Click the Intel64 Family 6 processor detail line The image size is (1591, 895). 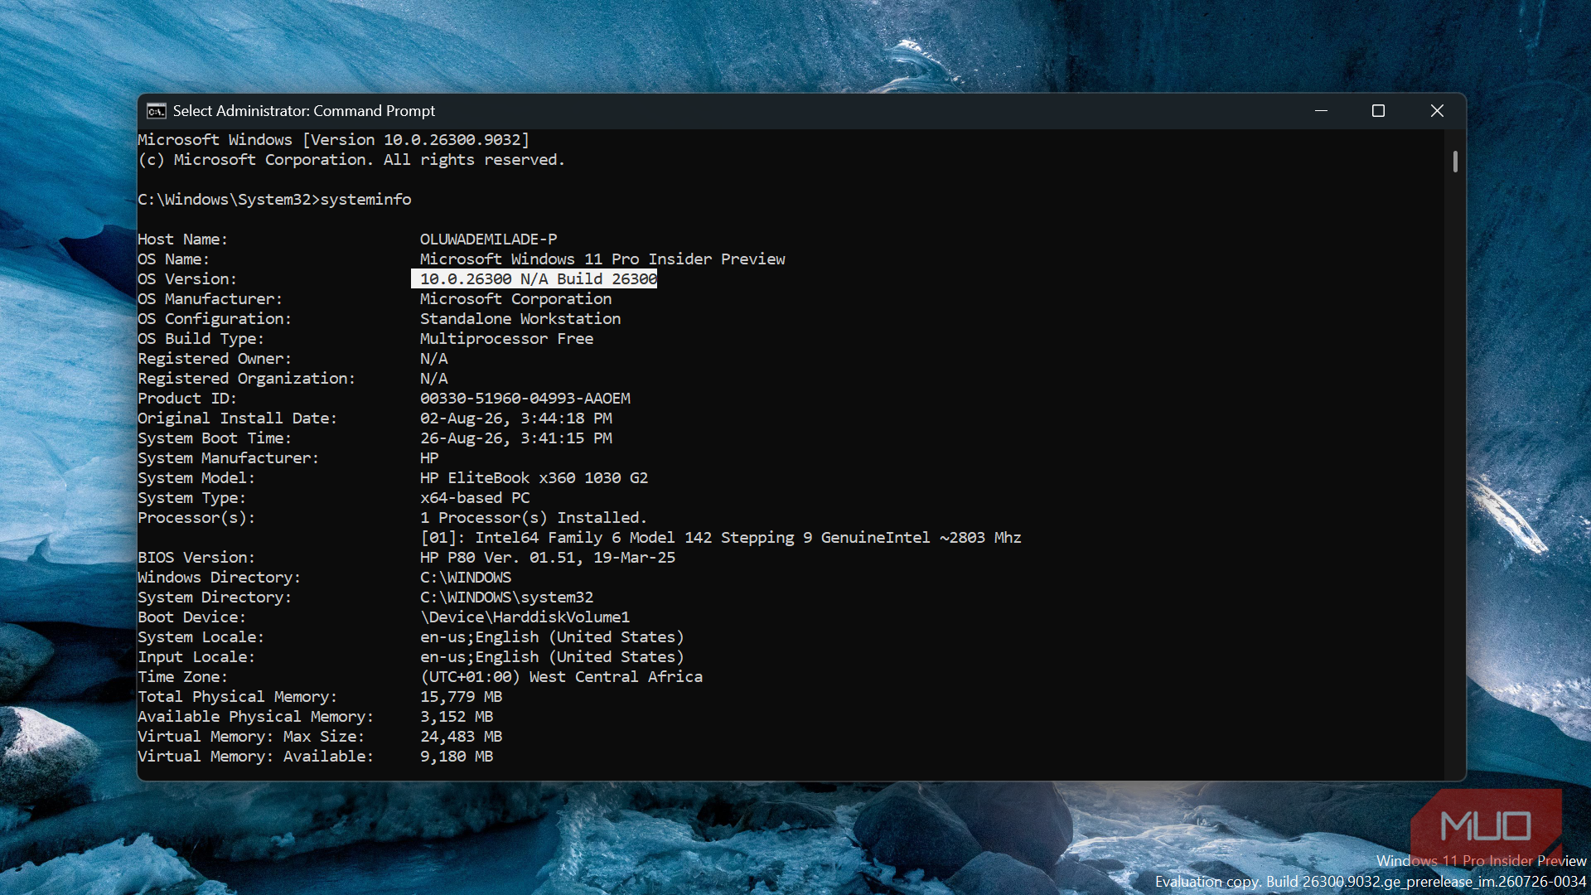tap(721, 538)
